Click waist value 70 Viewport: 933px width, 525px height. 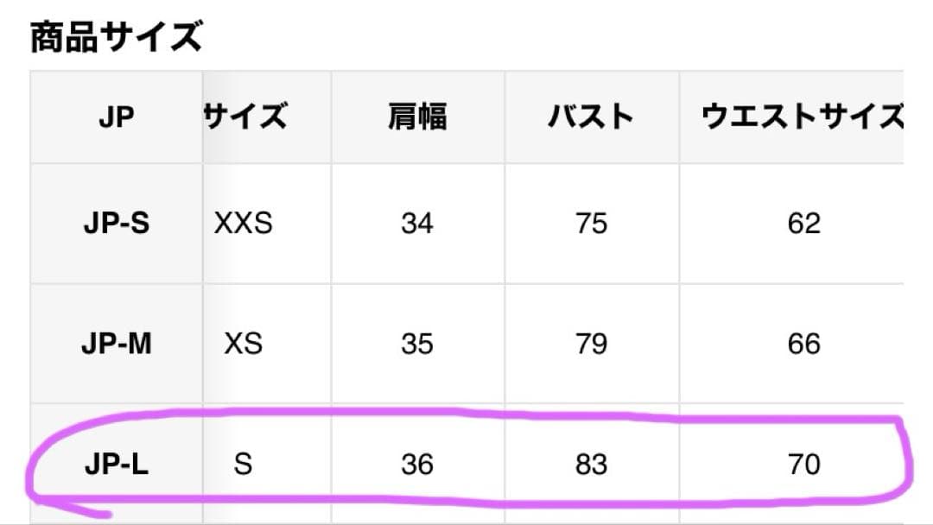click(x=804, y=464)
